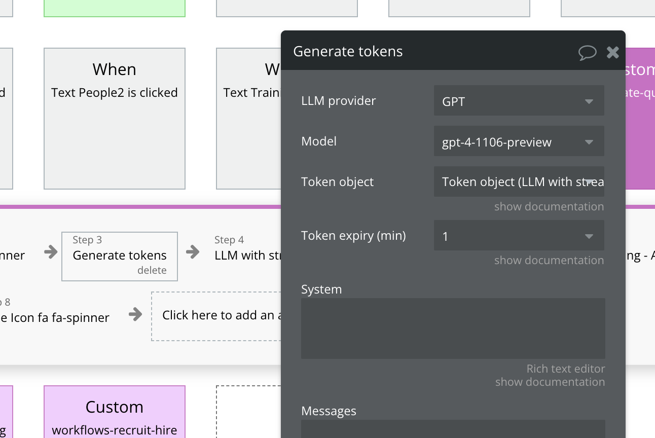Select the 'Text People2 is clicked' event

(x=115, y=118)
